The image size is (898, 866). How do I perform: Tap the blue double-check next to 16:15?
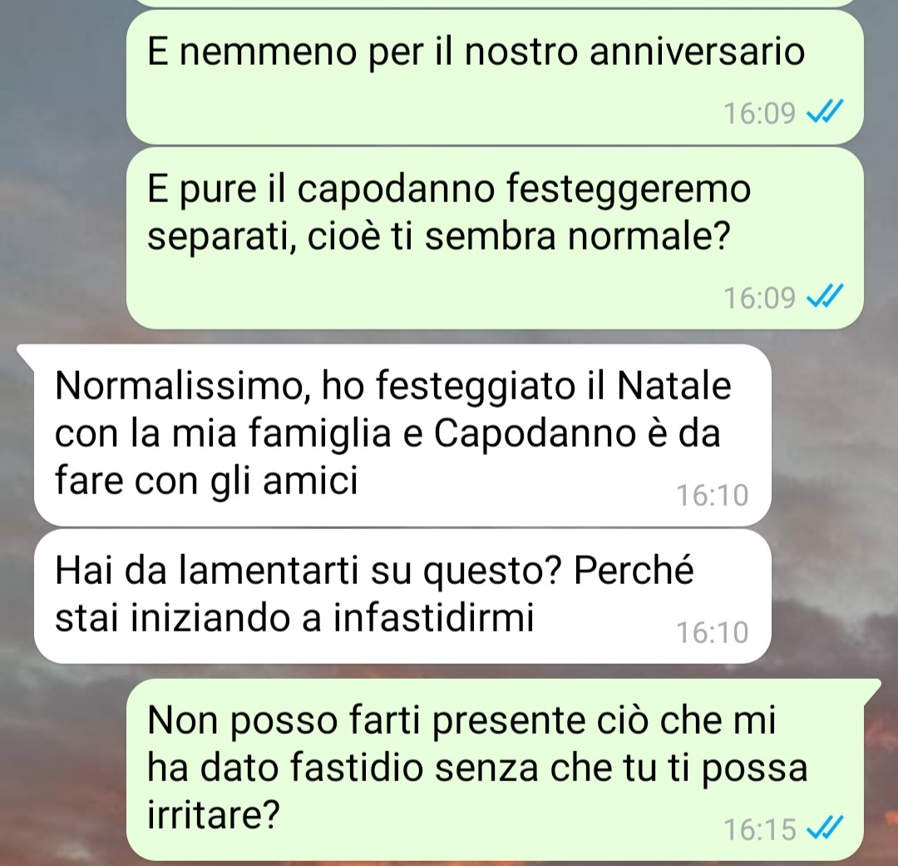point(824,828)
